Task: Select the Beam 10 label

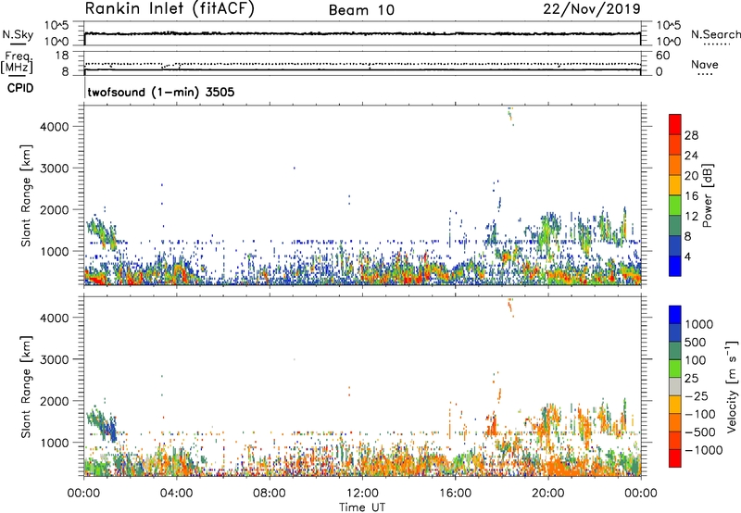Action: (361, 10)
